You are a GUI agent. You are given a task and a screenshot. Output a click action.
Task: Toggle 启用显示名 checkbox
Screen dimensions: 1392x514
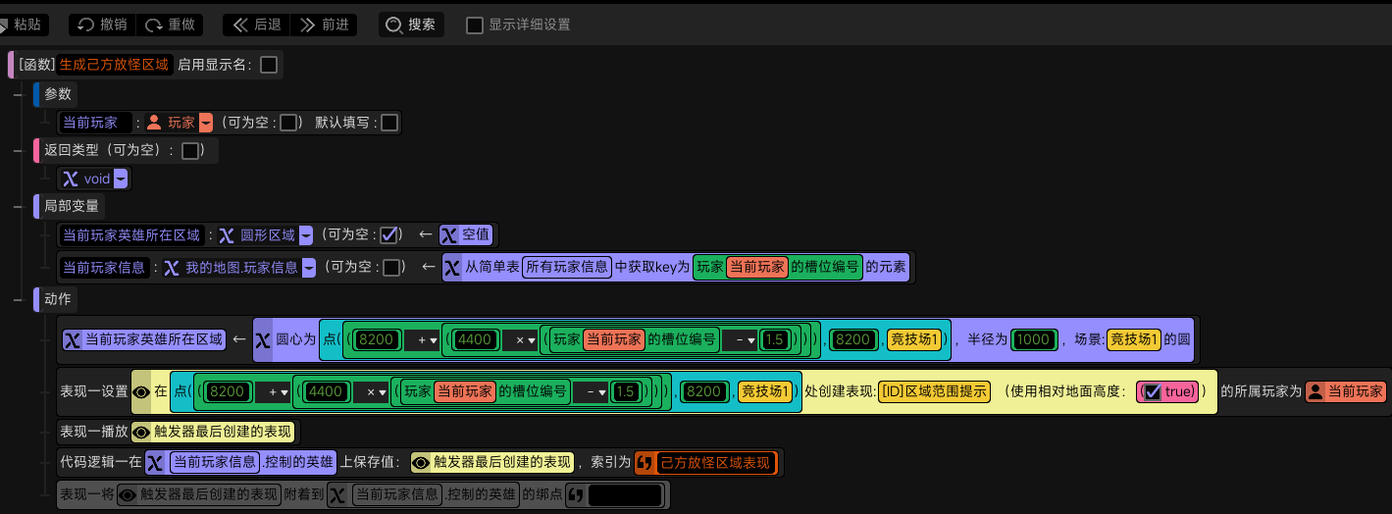tap(269, 65)
